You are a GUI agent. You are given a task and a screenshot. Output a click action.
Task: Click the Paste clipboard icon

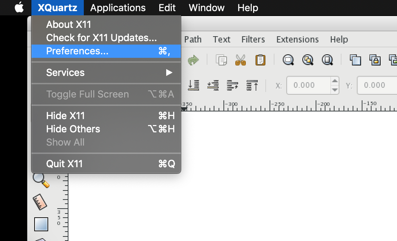[260, 60]
